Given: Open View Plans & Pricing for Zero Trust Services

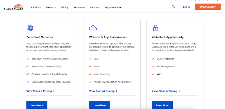Looking at the screenshot, I should 40,91.
